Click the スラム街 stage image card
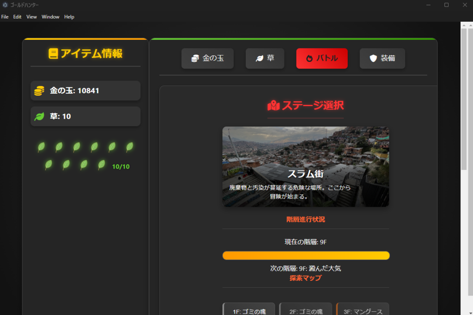This screenshot has width=473, height=315. pyautogui.click(x=306, y=167)
